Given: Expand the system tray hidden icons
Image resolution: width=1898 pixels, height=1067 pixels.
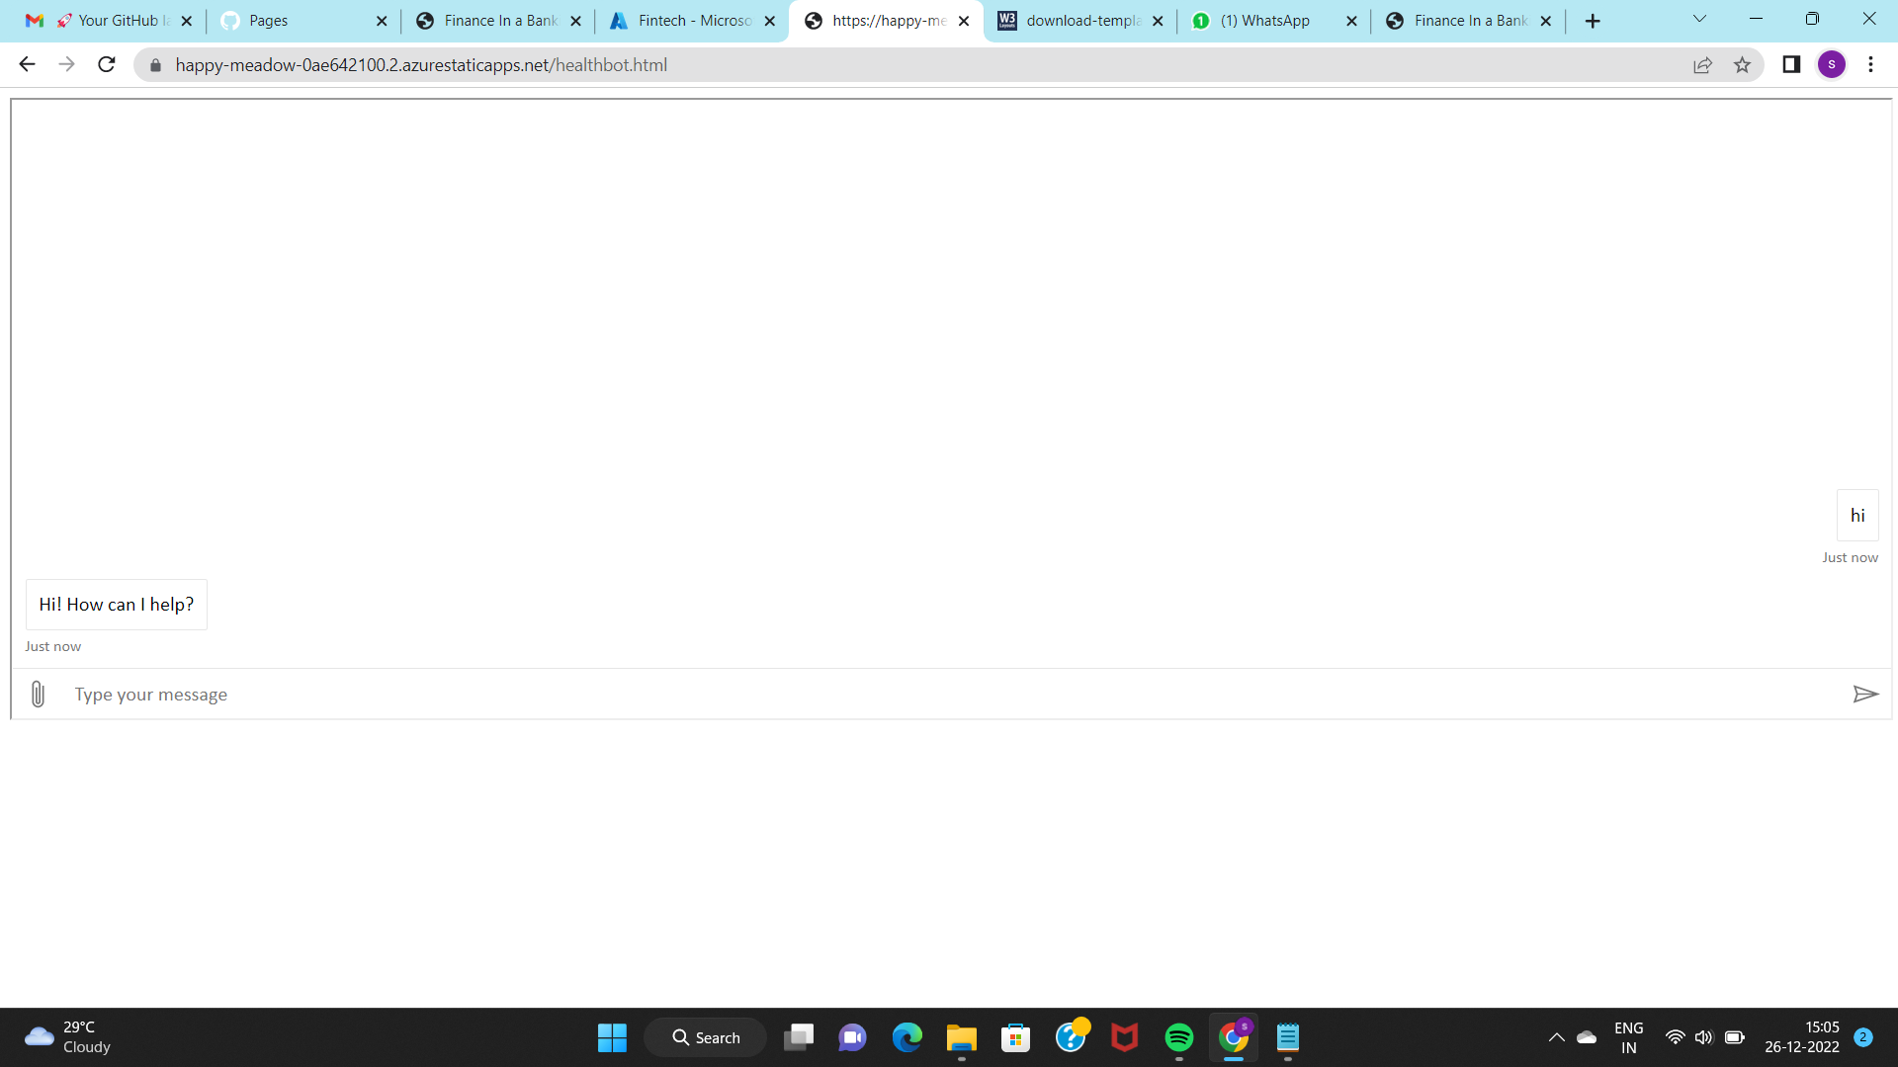Looking at the screenshot, I should [1556, 1037].
